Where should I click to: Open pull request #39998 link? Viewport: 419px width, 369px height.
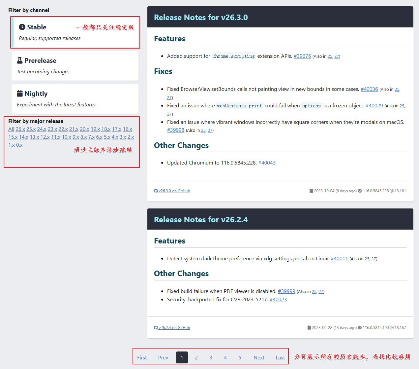[176, 130]
